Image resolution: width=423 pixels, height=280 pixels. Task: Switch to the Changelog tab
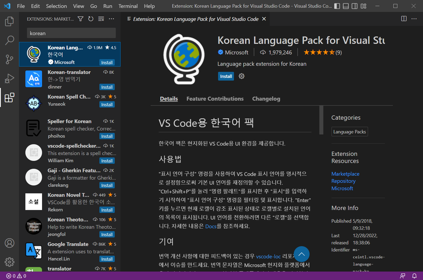(x=266, y=99)
